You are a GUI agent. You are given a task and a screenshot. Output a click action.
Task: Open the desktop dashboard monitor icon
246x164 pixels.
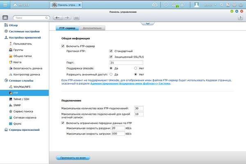(x=241, y=5)
